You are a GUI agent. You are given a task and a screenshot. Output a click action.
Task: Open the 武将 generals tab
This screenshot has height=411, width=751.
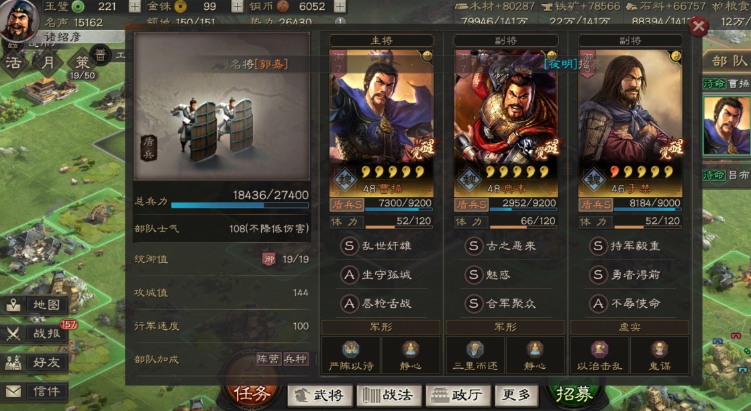(x=319, y=395)
